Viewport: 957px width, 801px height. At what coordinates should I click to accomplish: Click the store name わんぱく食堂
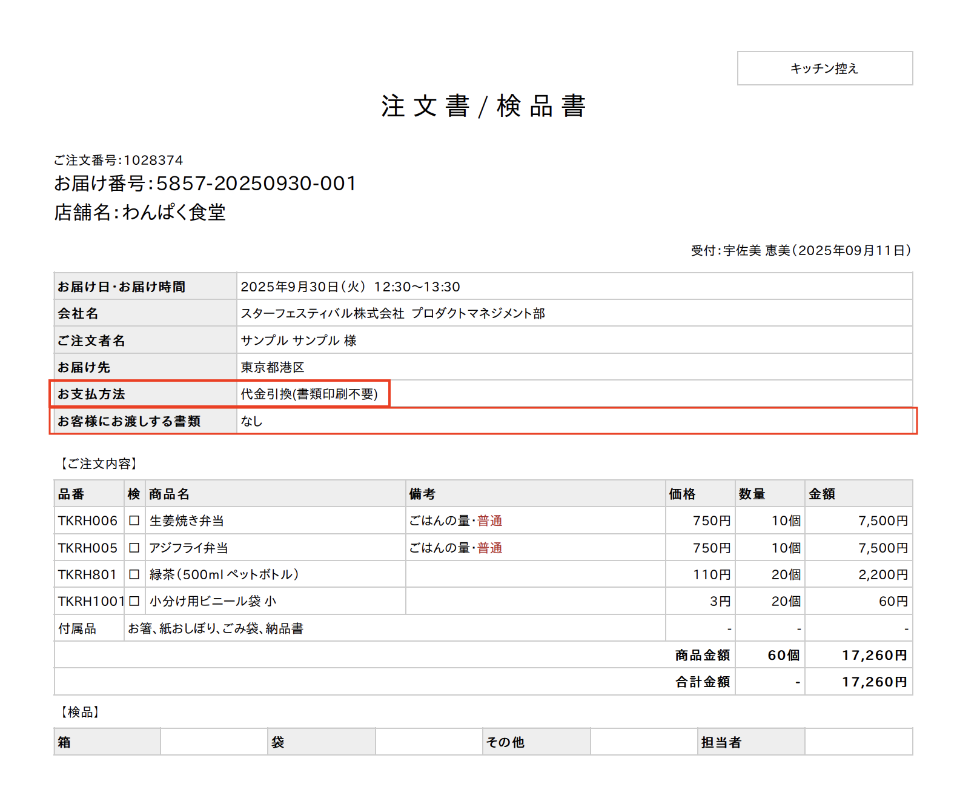pos(174,213)
